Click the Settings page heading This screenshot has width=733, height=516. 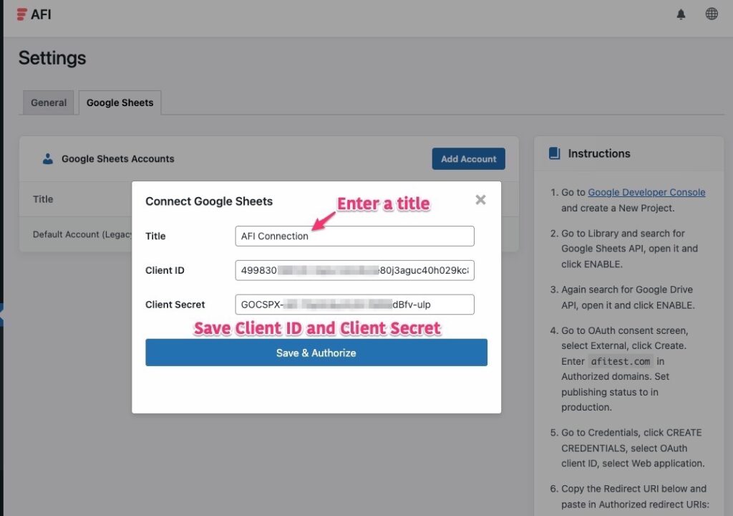pyautogui.click(x=52, y=58)
